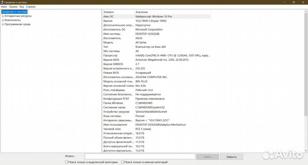Click the Закрыть button
308x165 pixels.
(x=231, y=157)
